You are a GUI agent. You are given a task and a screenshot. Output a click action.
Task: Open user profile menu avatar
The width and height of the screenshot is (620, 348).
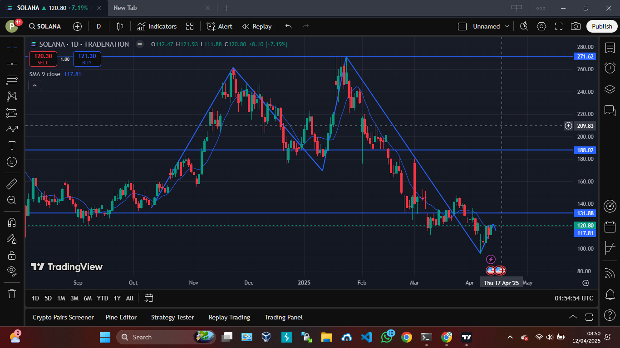pyautogui.click(x=12, y=26)
